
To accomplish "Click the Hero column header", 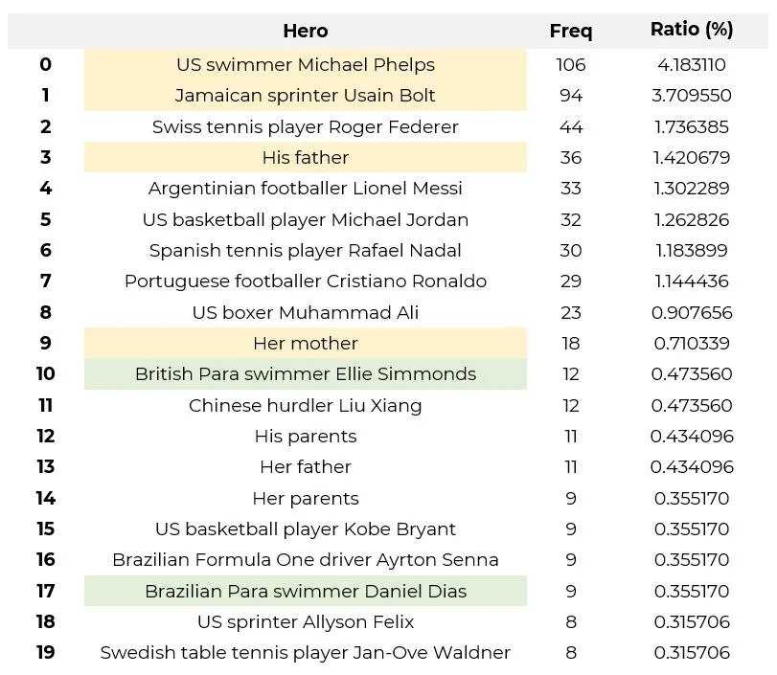I will coord(305,31).
